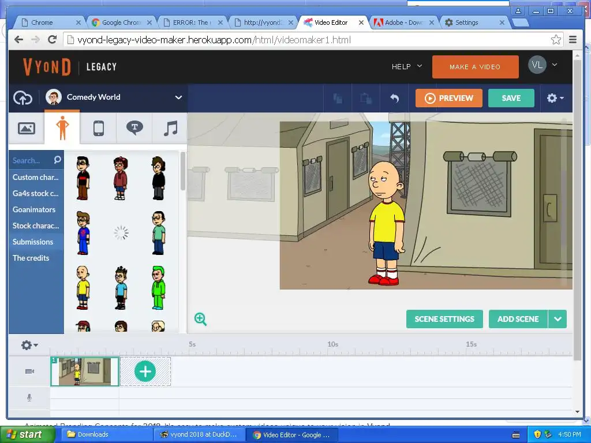Switch to the Backgrounds image tab
The height and width of the screenshot is (443, 591).
[27, 129]
